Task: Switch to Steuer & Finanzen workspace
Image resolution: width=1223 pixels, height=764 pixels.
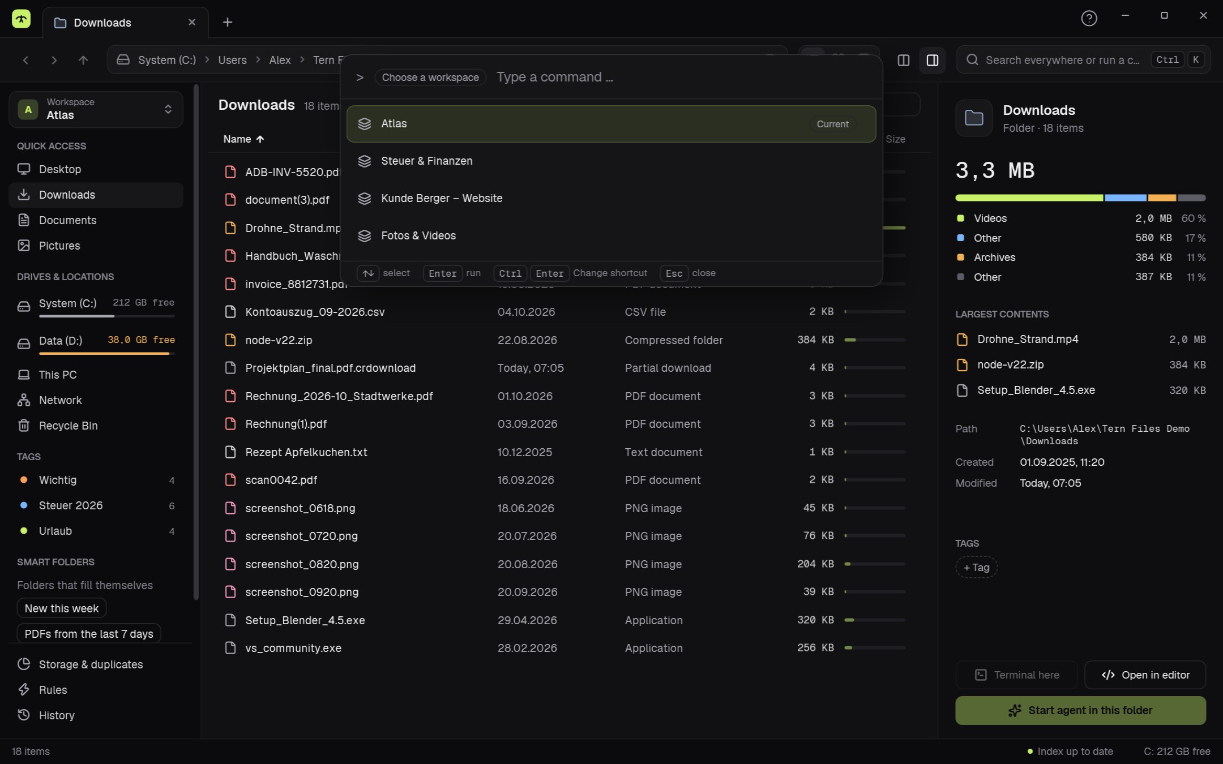Action: click(611, 161)
